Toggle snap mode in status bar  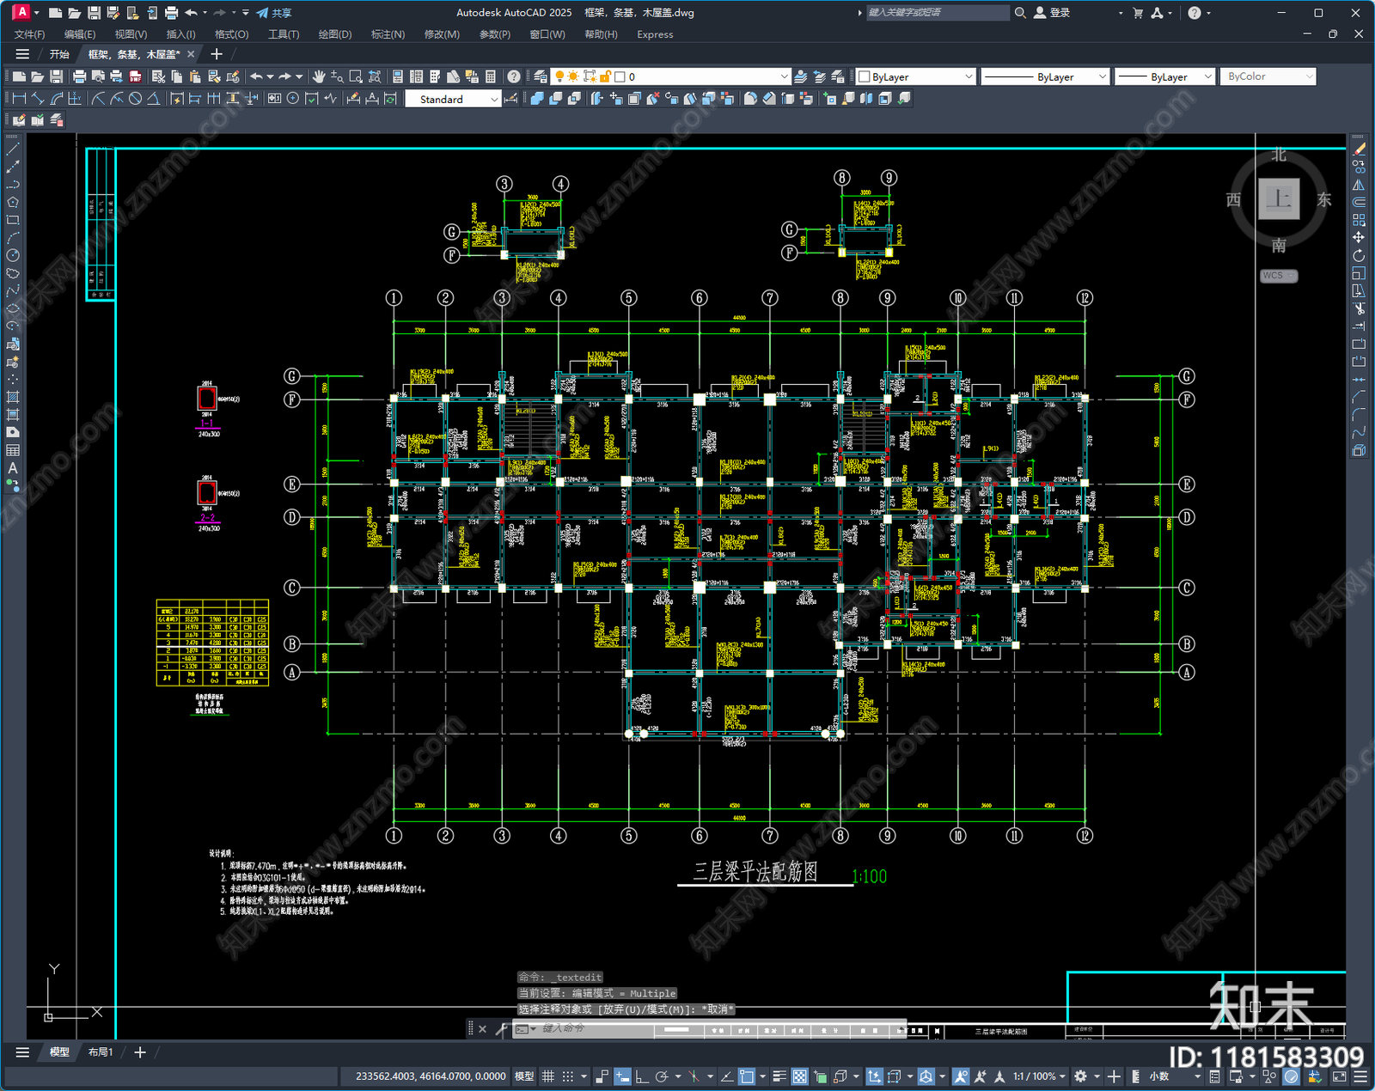pos(567,1076)
